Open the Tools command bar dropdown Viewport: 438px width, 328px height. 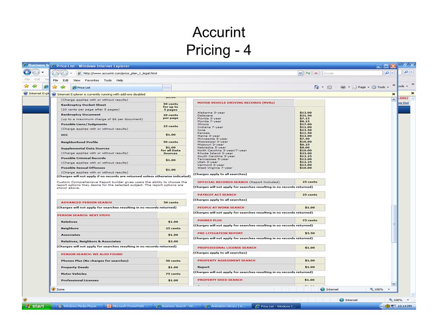pyautogui.click(x=380, y=87)
